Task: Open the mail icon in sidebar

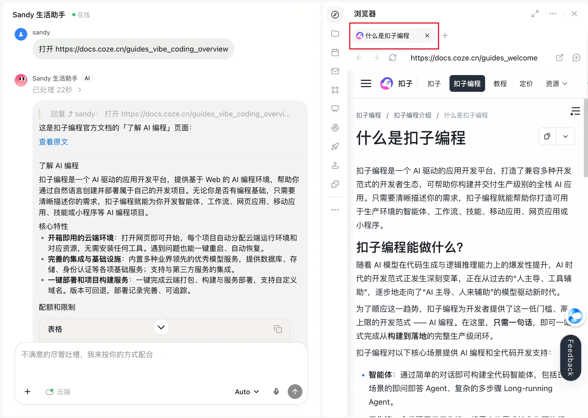Action: click(335, 71)
